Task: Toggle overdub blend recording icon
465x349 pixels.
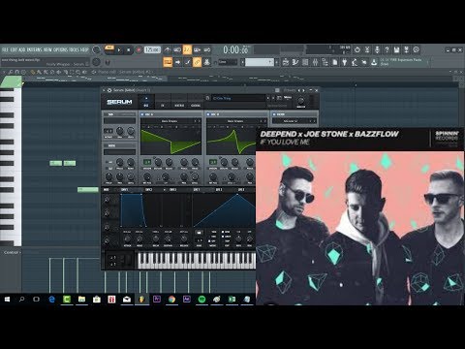Action: (197, 49)
